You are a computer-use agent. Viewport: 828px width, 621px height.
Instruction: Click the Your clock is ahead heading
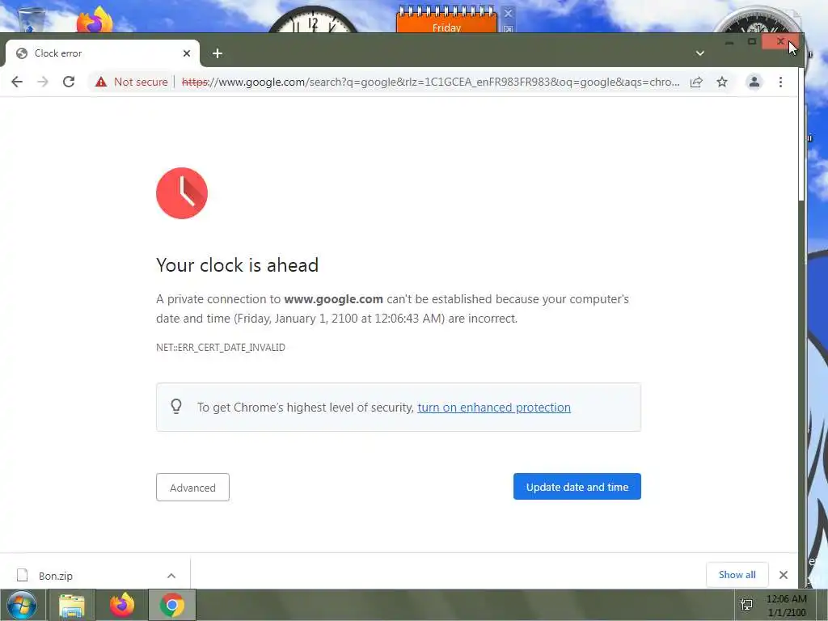point(237,265)
